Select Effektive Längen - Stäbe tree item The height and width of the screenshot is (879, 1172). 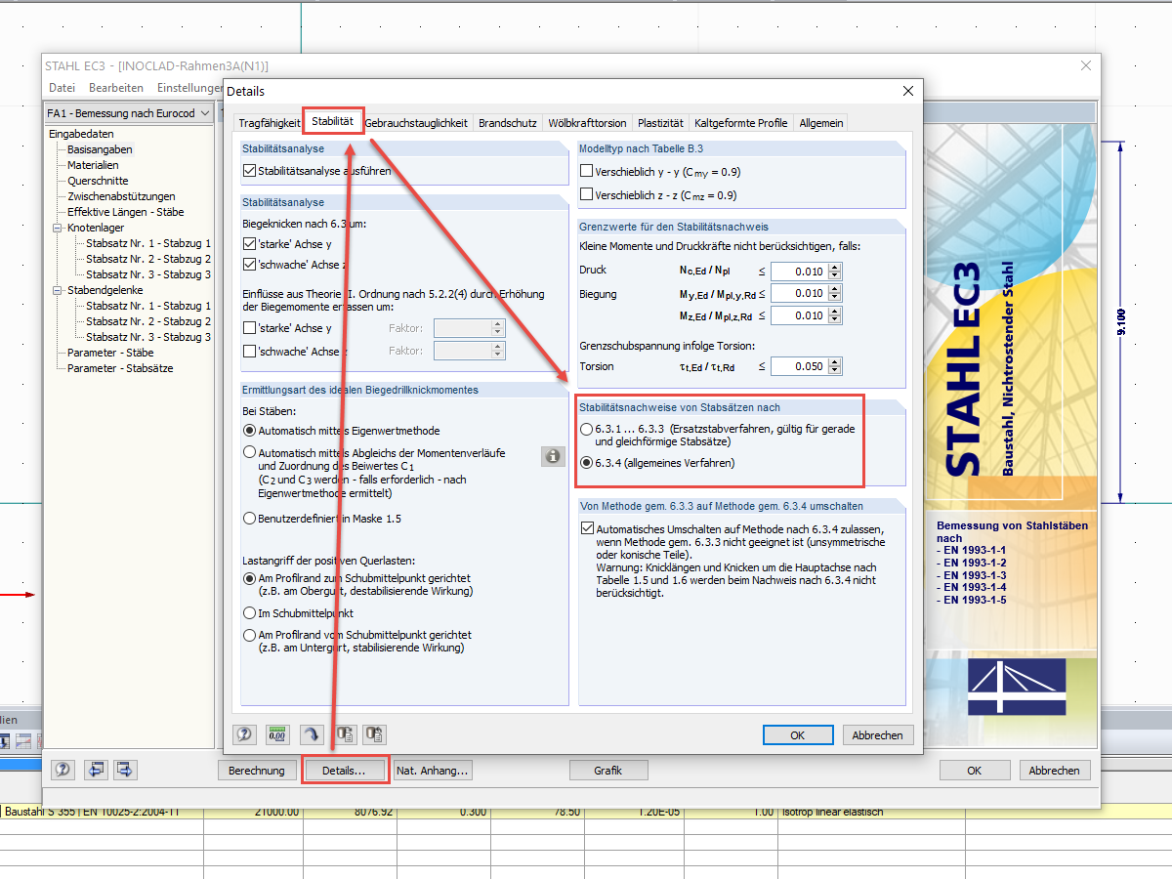[x=125, y=212]
